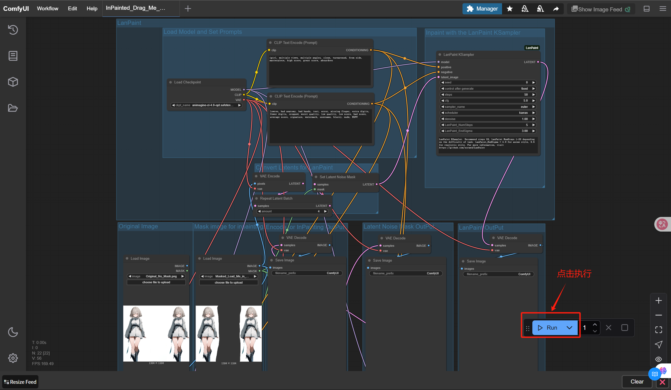Toggle link visibility eye icon
The height and width of the screenshot is (390, 671).
click(659, 359)
